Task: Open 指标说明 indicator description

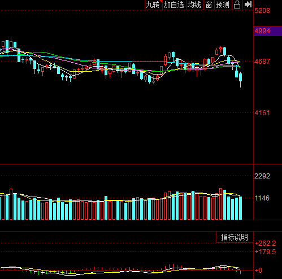Action: (235, 237)
